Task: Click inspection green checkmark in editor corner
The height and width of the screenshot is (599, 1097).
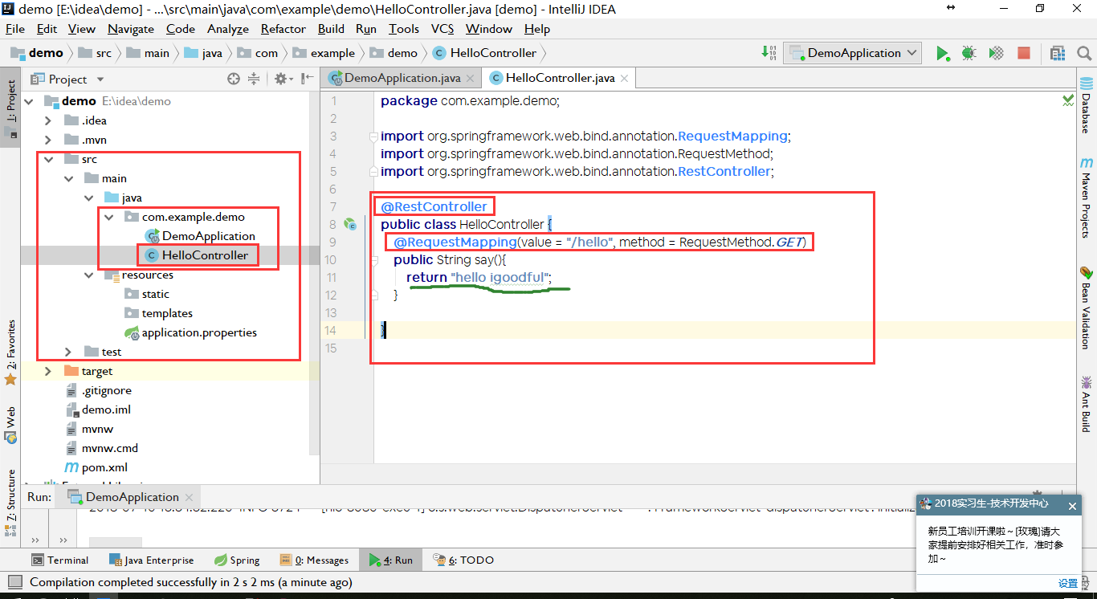Action: pyautogui.click(x=1068, y=100)
